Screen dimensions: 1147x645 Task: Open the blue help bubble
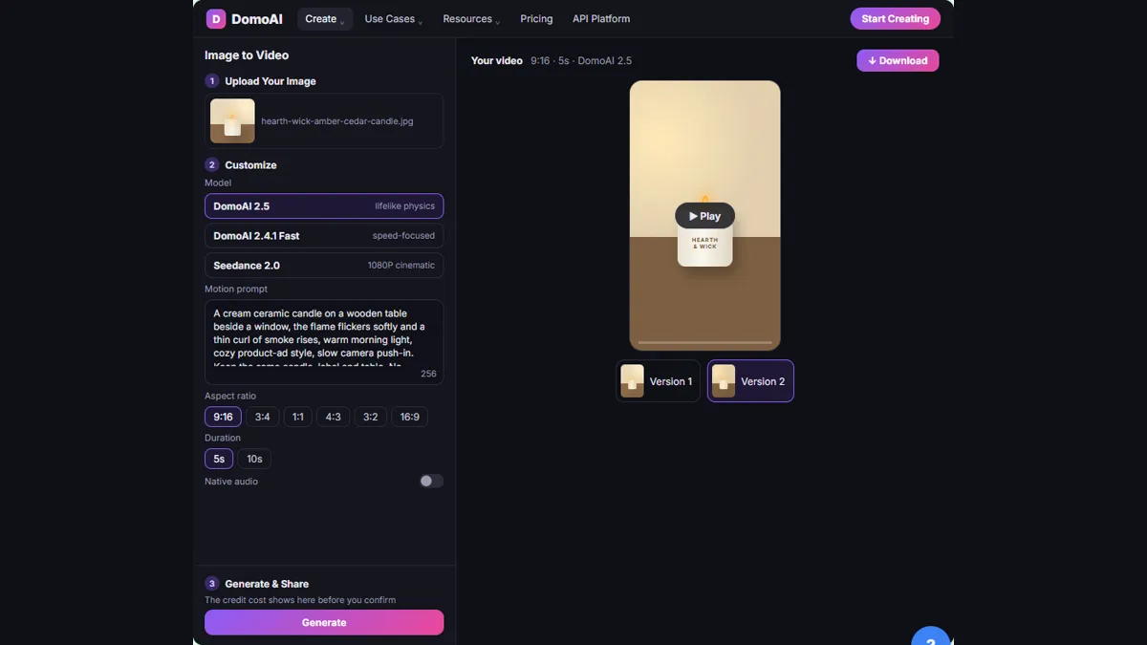coord(930,636)
